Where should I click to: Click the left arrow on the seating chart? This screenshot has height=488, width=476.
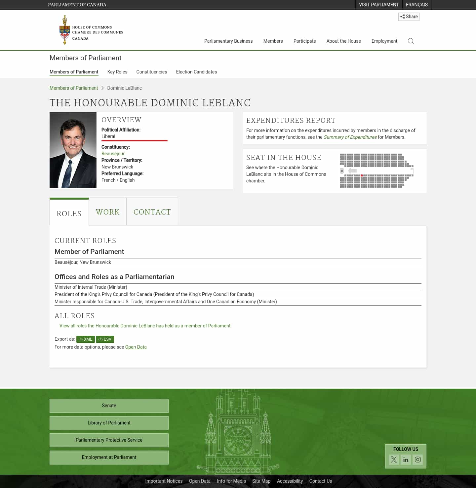coord(353,171)
